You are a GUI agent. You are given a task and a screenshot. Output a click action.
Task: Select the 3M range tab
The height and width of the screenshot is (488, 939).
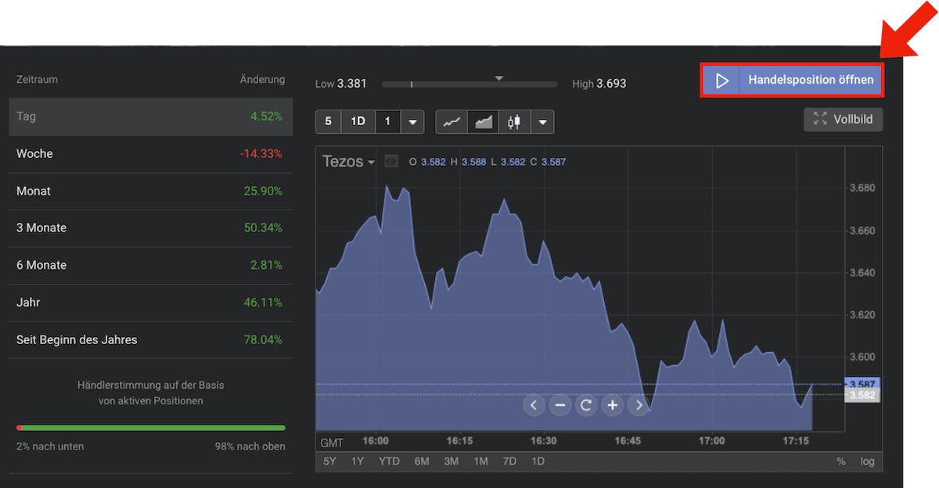point(451,461)
